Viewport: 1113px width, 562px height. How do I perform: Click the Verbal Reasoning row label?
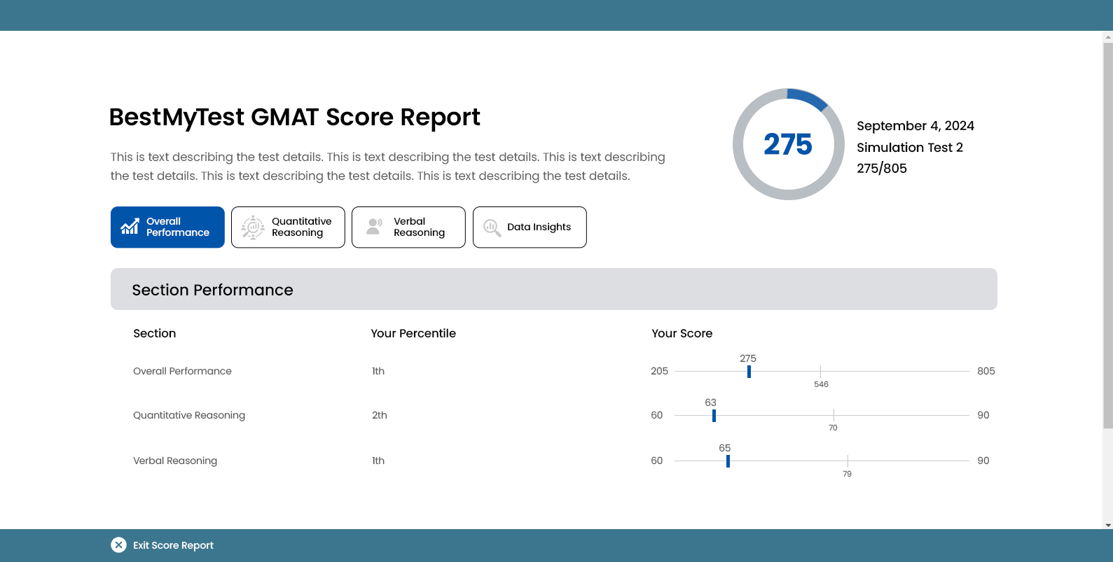pos(175,461)
